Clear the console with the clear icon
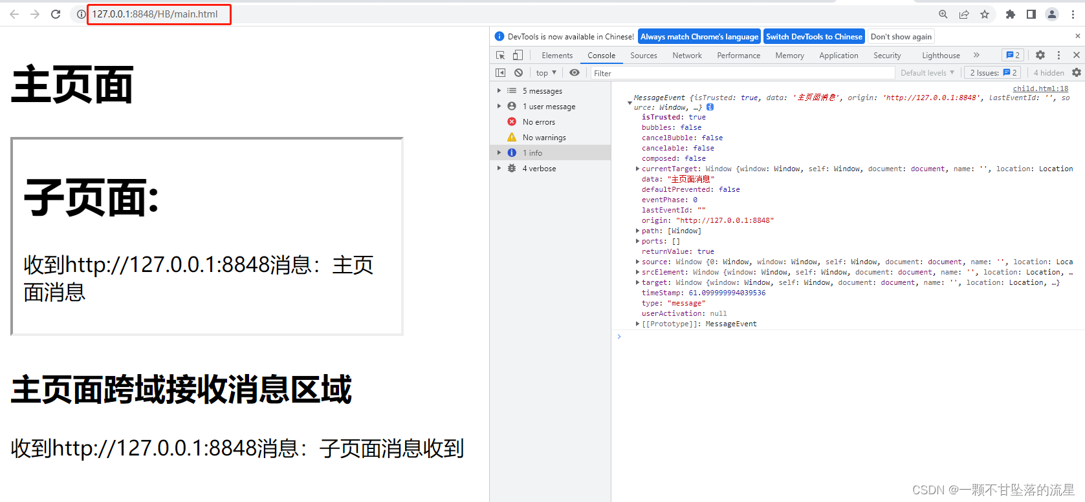This screenshot has height=502, width=1085. pyautogui.click(x=518, y=73)
